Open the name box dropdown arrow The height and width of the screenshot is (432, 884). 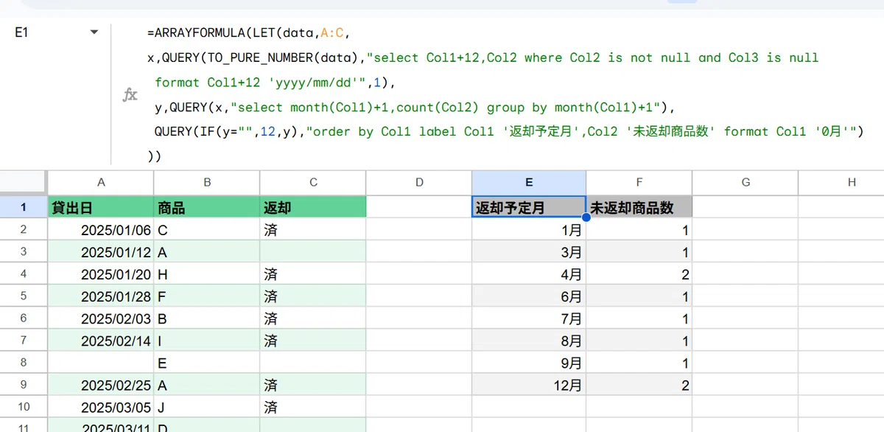tap(94, 33)
